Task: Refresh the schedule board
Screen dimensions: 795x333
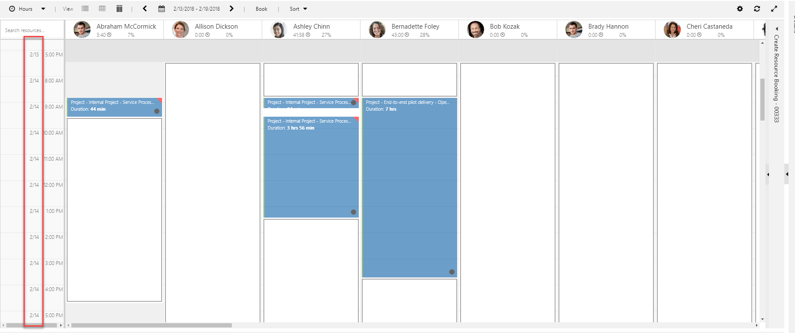Action: [757, 9]
